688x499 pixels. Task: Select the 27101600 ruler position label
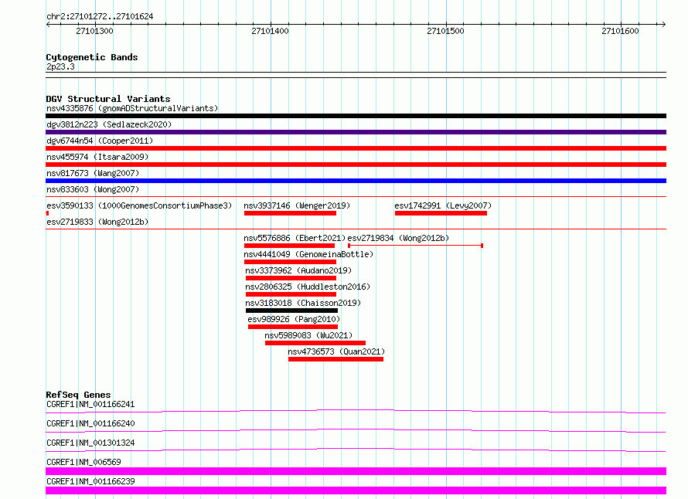pos(620,31)
